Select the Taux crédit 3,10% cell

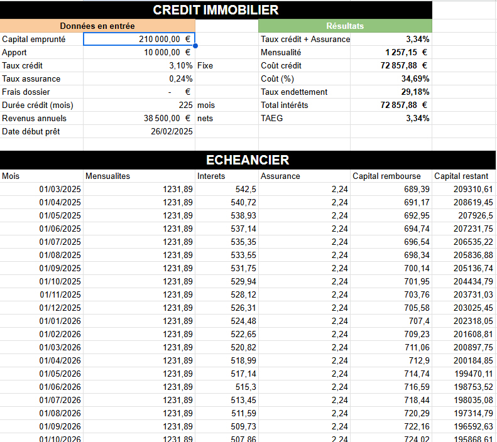point(139,65)
